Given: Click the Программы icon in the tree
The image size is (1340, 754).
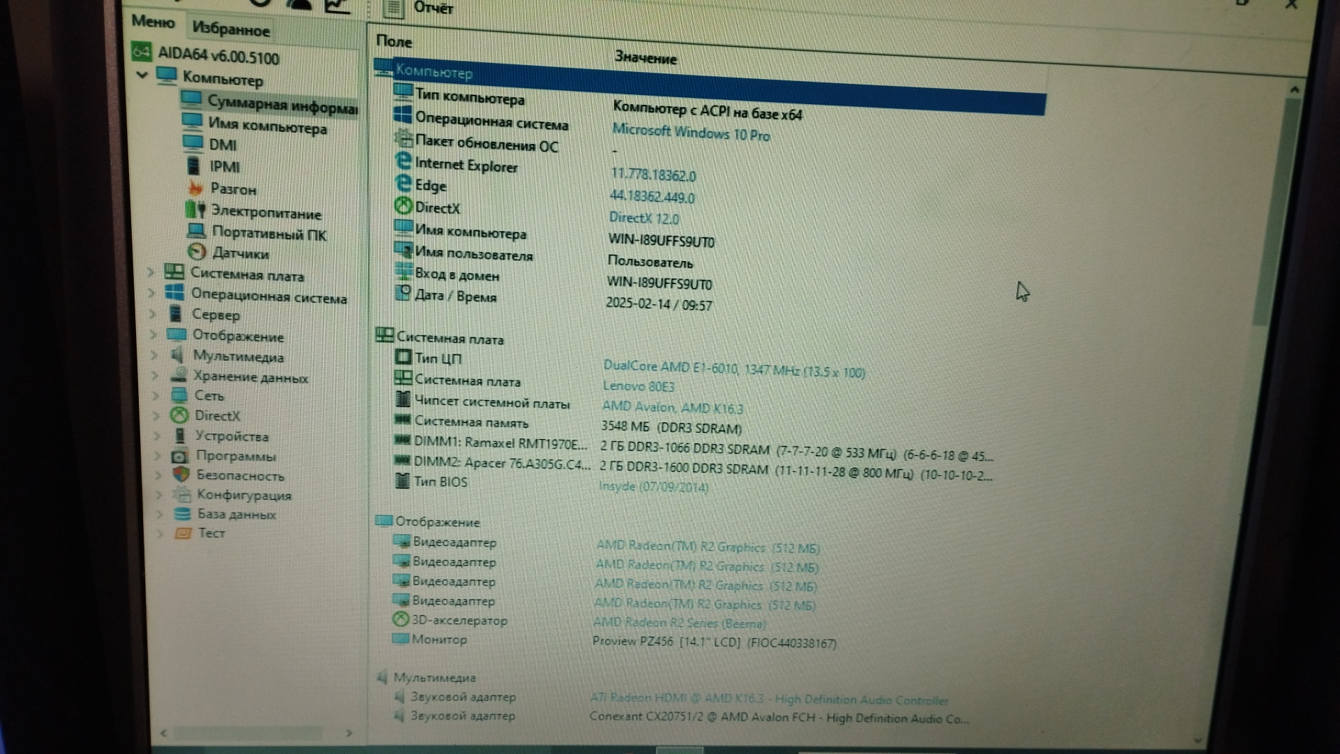Looking at the screenshot, I should (180, 456).
